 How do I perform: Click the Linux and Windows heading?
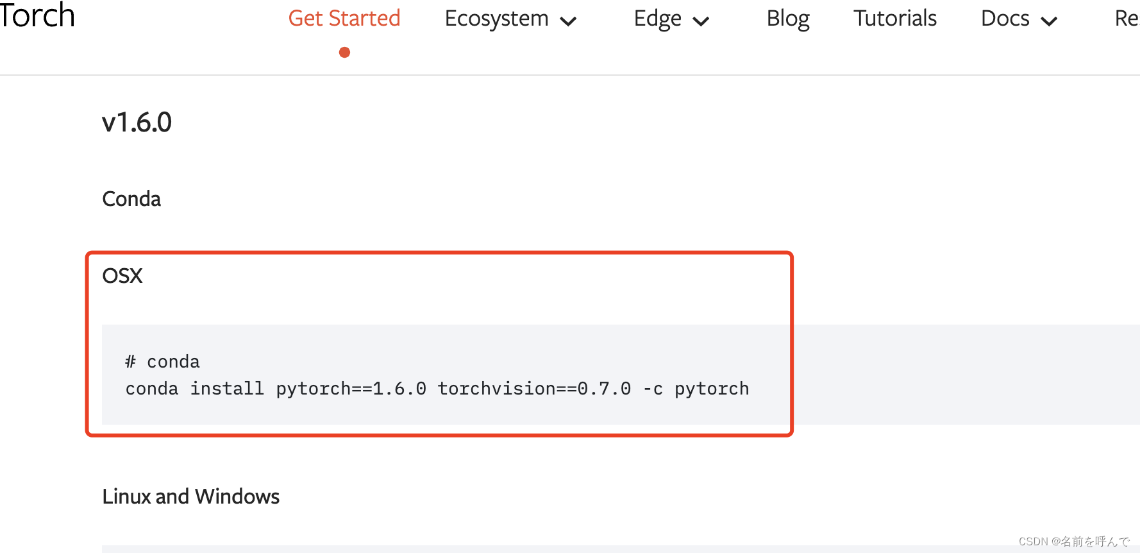[190, 496]
